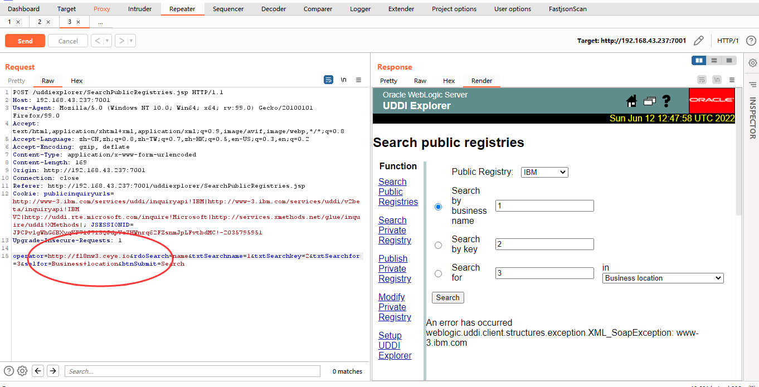The width and height of the screenshot is (759, 387).
Task: Switch response view to Raw
Action: 420,81
